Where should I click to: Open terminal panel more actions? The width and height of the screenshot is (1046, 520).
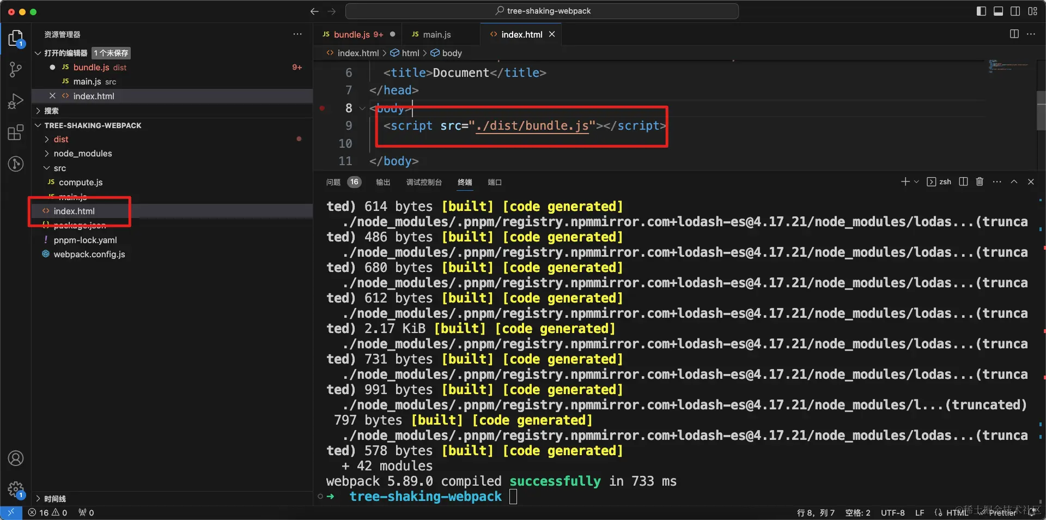997,182
